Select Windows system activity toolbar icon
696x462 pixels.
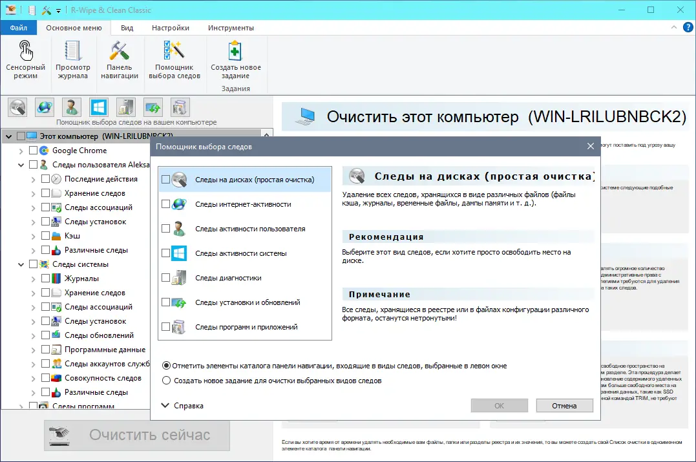click(99, 107)
